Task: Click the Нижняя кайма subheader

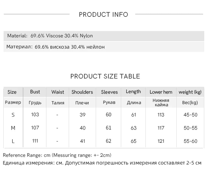Action: [x=161, y=103]
